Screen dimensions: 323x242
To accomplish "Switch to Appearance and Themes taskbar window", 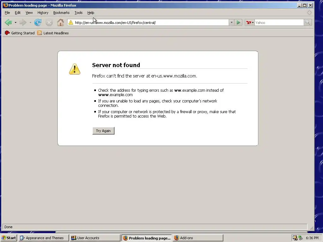I will (44, 238).
